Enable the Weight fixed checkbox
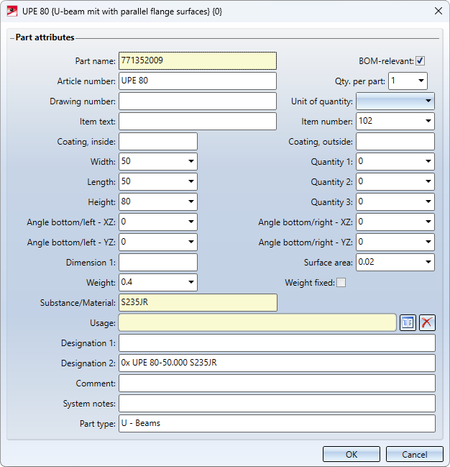The height and width of the screenshot is (467, 450). pyautogui.click(x=341, y=282)
